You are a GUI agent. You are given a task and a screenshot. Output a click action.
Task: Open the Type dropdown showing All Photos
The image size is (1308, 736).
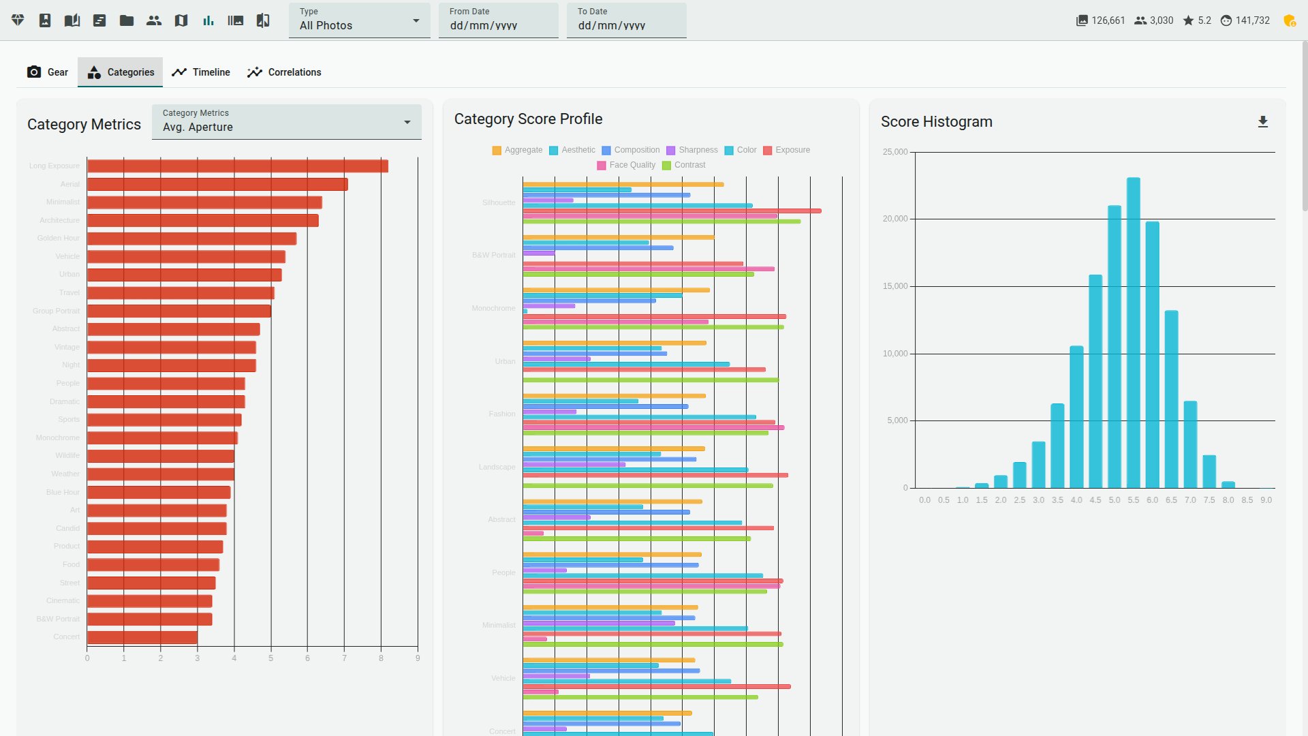coord(360,20)
